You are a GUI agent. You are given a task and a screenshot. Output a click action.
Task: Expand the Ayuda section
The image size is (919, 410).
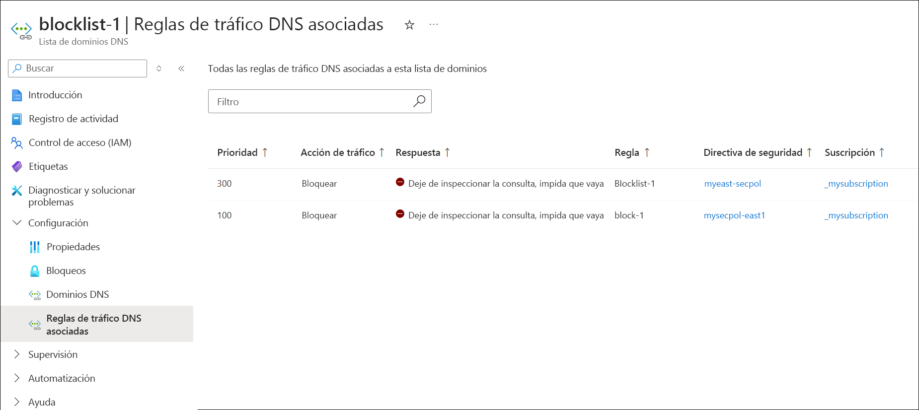point(17,402)
